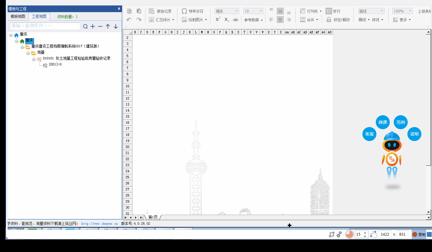Select the 第1页 sheet tab
This screenshot has height=252, width=432.
pyautogui.click(x=153, y=217)
